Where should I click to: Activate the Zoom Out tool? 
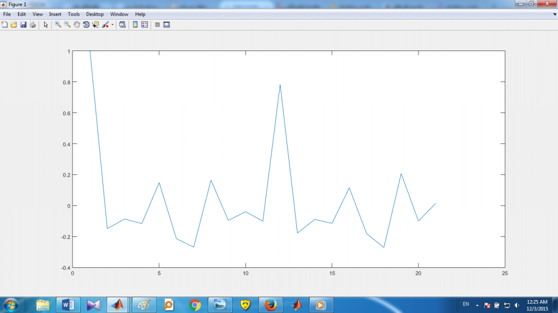[x=67, y=24]
